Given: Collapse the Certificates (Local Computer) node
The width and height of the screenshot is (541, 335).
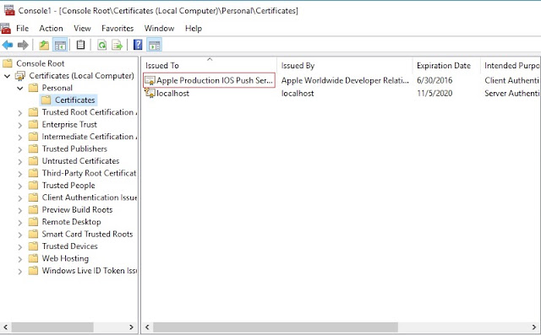Looking at the screenshot, I should pos(7,76).
